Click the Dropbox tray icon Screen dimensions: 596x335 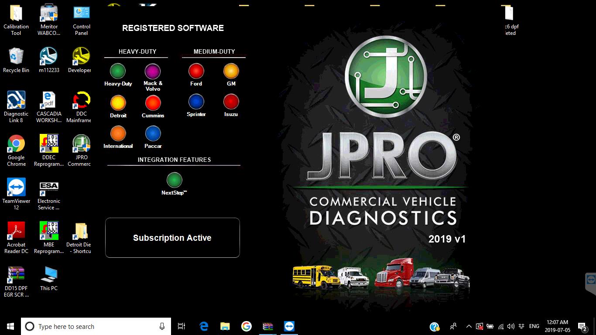click(521, 326)
